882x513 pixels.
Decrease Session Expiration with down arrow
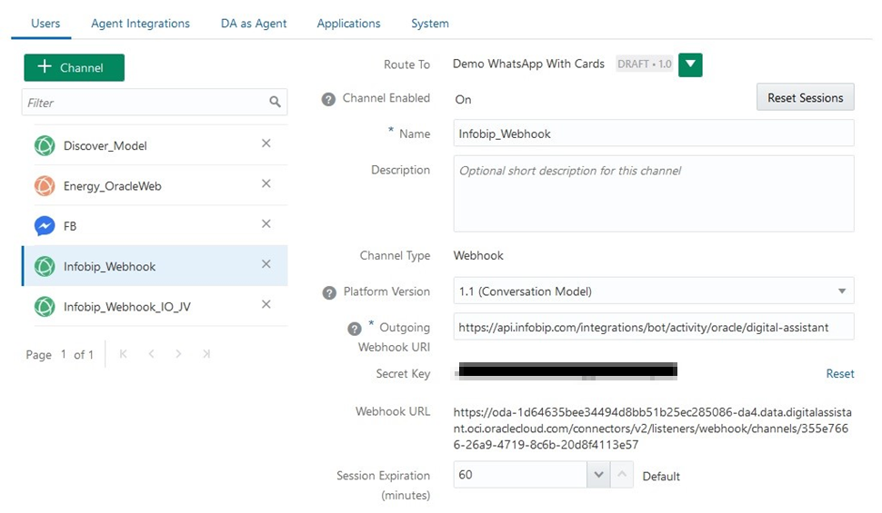(x=598, y=475)
